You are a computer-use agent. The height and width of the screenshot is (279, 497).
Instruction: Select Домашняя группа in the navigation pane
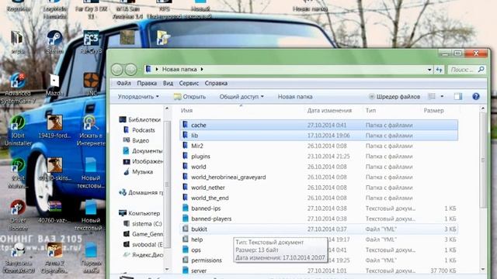click(141, 192)
